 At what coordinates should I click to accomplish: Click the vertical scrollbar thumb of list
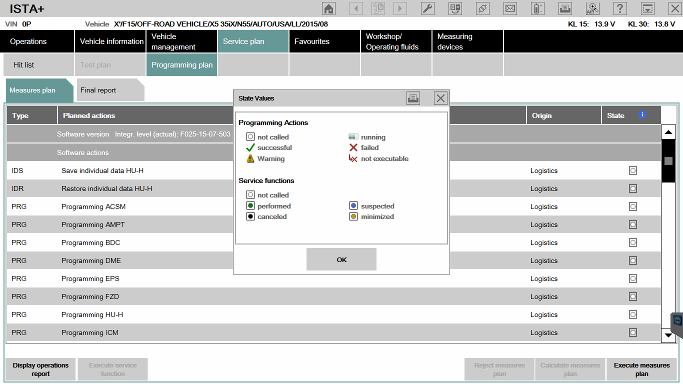point(668,161)
